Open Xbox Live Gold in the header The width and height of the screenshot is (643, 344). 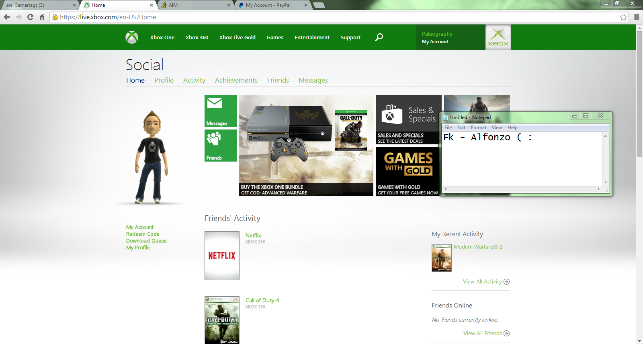point(238,37)
